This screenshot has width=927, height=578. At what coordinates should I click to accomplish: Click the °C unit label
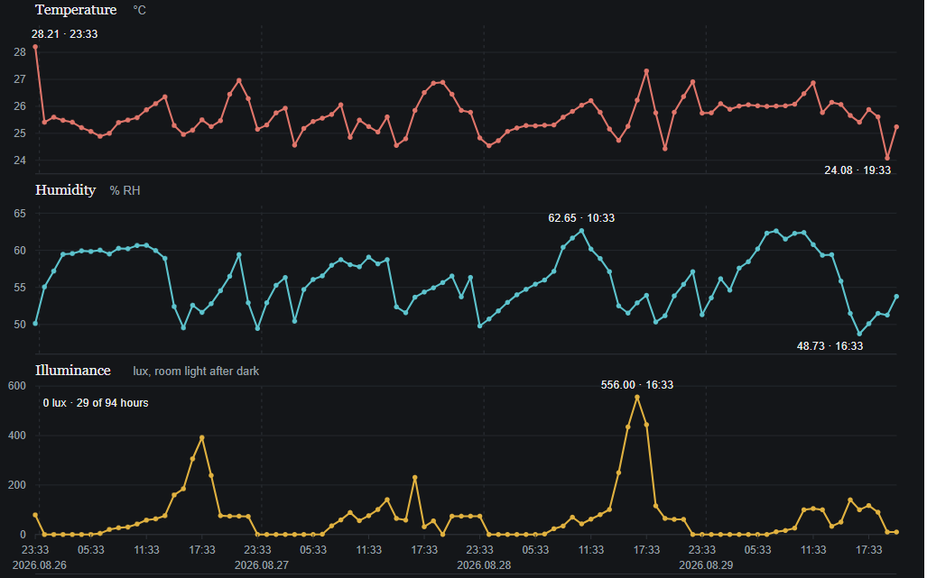[x=140, y=11]
